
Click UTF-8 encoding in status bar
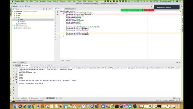click(166, 100)
